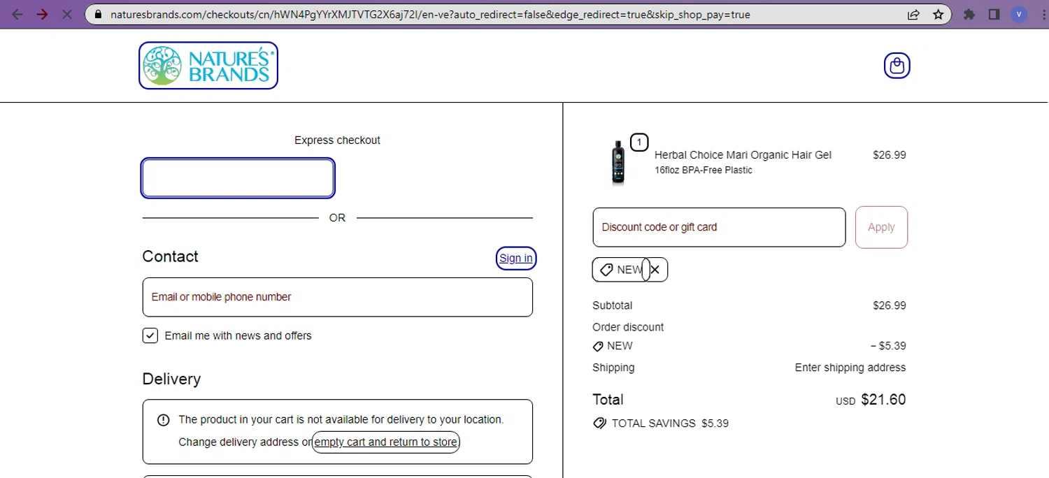
Task: Uncheck Email me with news and offers
Action: coord(150,336)
